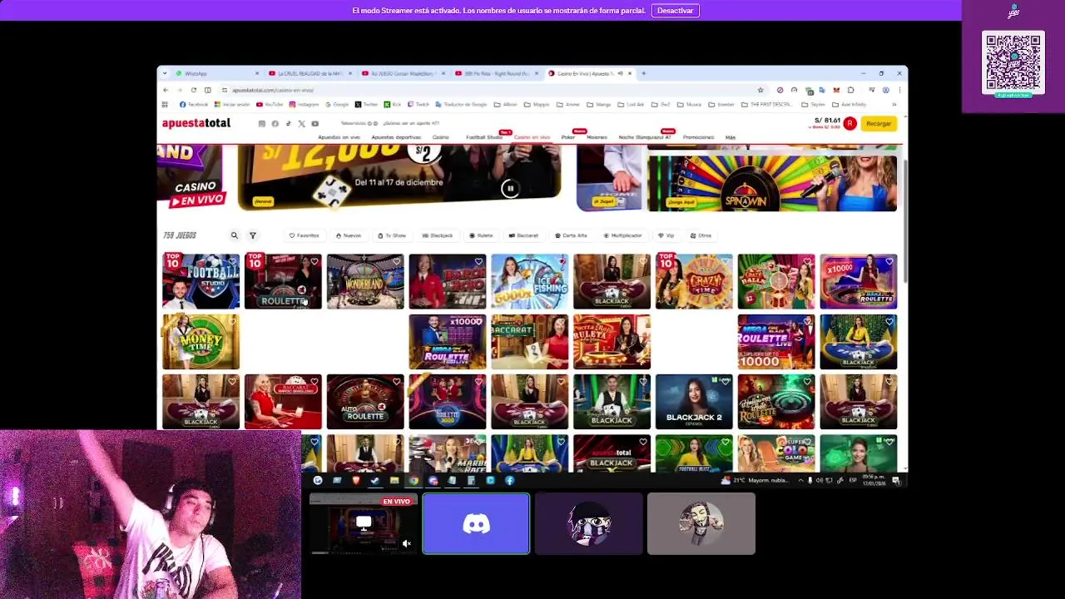1065x599 pixels.
Task: Open the Football Studio game thumbnail
Action: click(x=201, y=281)
